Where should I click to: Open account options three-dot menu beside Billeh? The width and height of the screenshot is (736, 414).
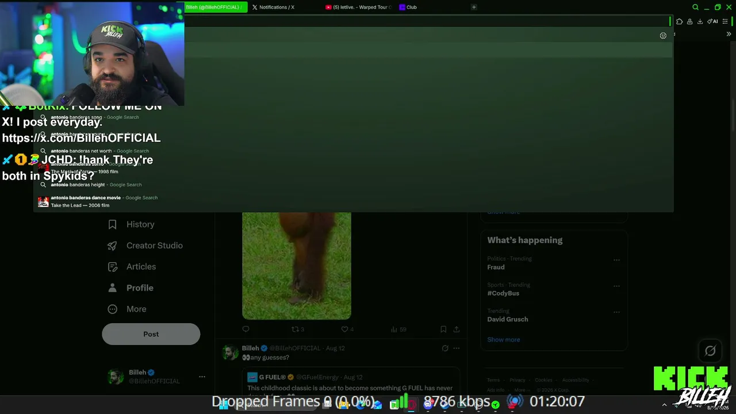tap(202, 377)
